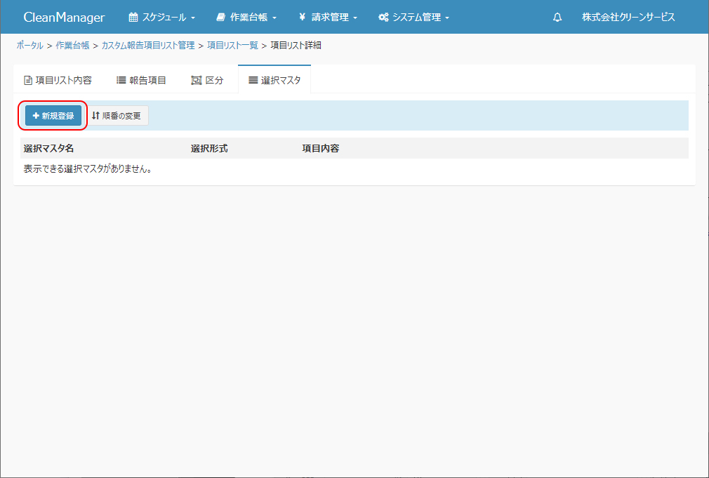Expand the スケジュール dropdown caret

click(x=193, y=18)
